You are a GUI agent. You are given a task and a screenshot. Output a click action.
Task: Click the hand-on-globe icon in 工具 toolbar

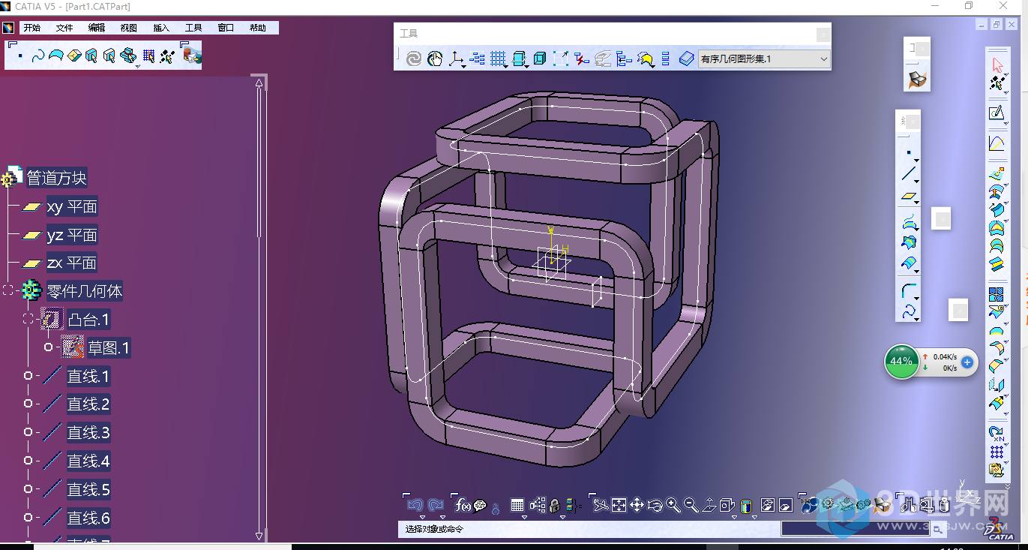coord(435,59)
